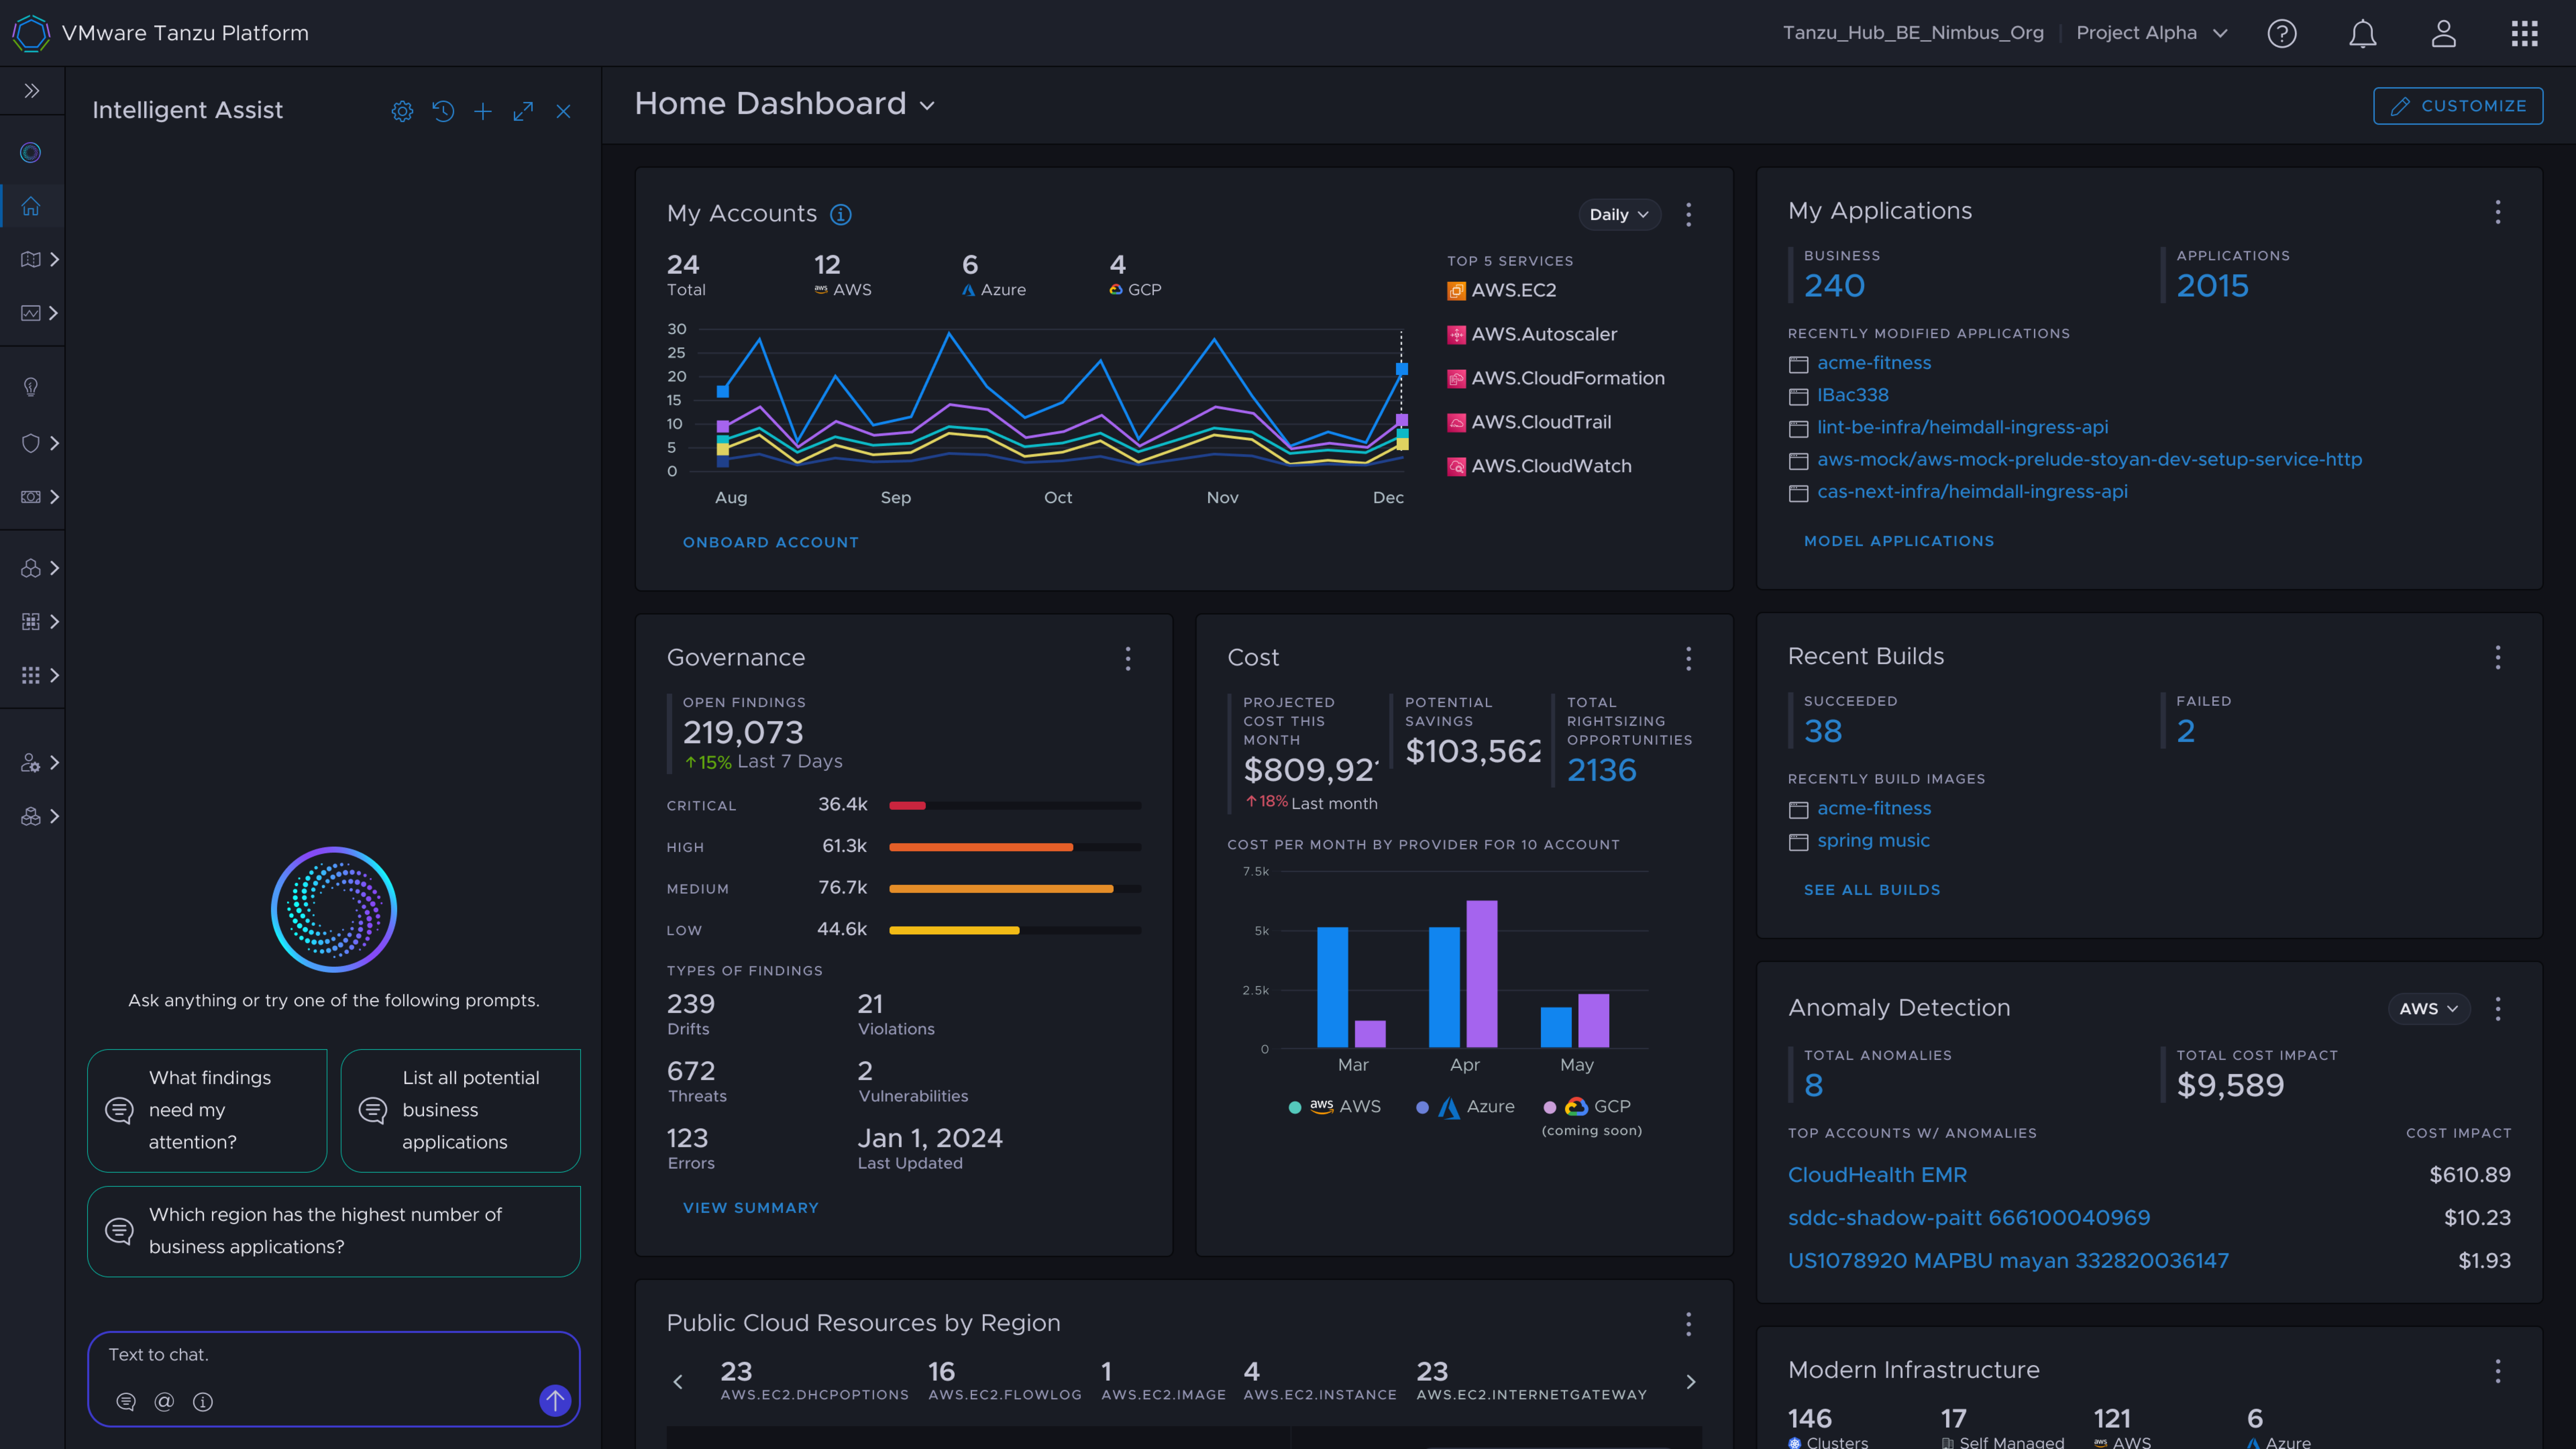Click the prompts bubble icon in chat box

[x=126, y=1402]
